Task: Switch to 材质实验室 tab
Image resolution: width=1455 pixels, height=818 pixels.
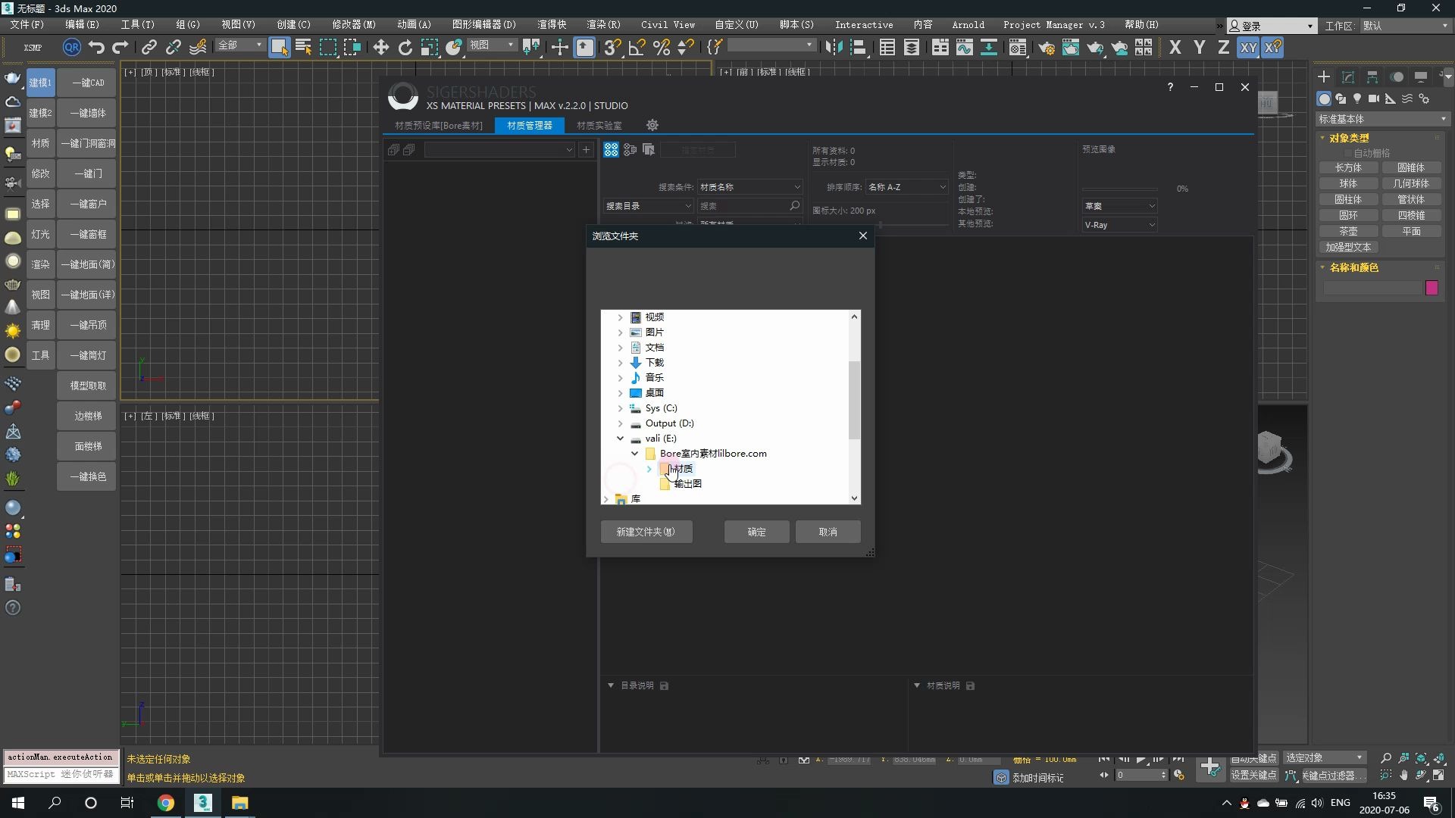Action: coord(599,125)
